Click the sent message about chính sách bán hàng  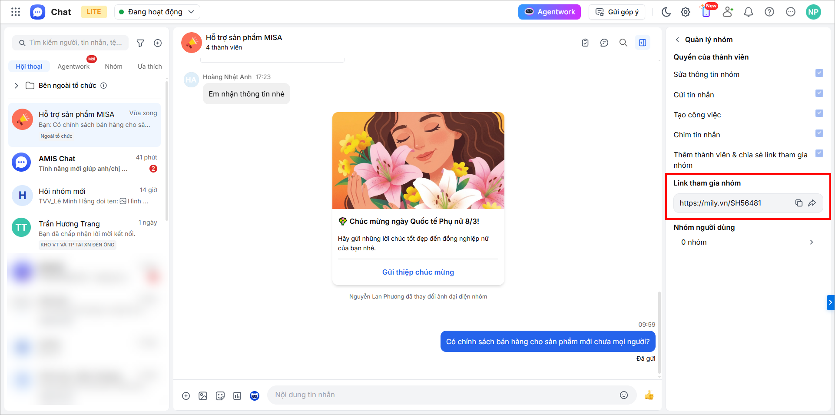coord(548,342)
